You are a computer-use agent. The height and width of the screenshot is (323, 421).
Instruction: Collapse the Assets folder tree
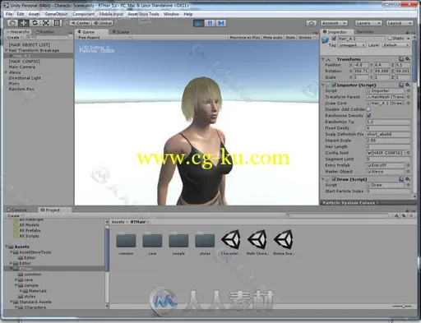(7, 247)
